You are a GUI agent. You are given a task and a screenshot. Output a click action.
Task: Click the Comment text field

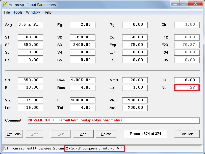tap(114, 120)
